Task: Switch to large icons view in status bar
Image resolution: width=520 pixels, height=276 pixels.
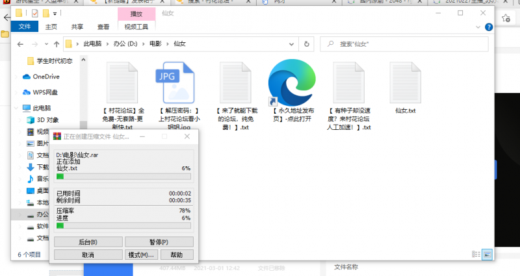Action: pyautogui.click(x=487, y=255)
